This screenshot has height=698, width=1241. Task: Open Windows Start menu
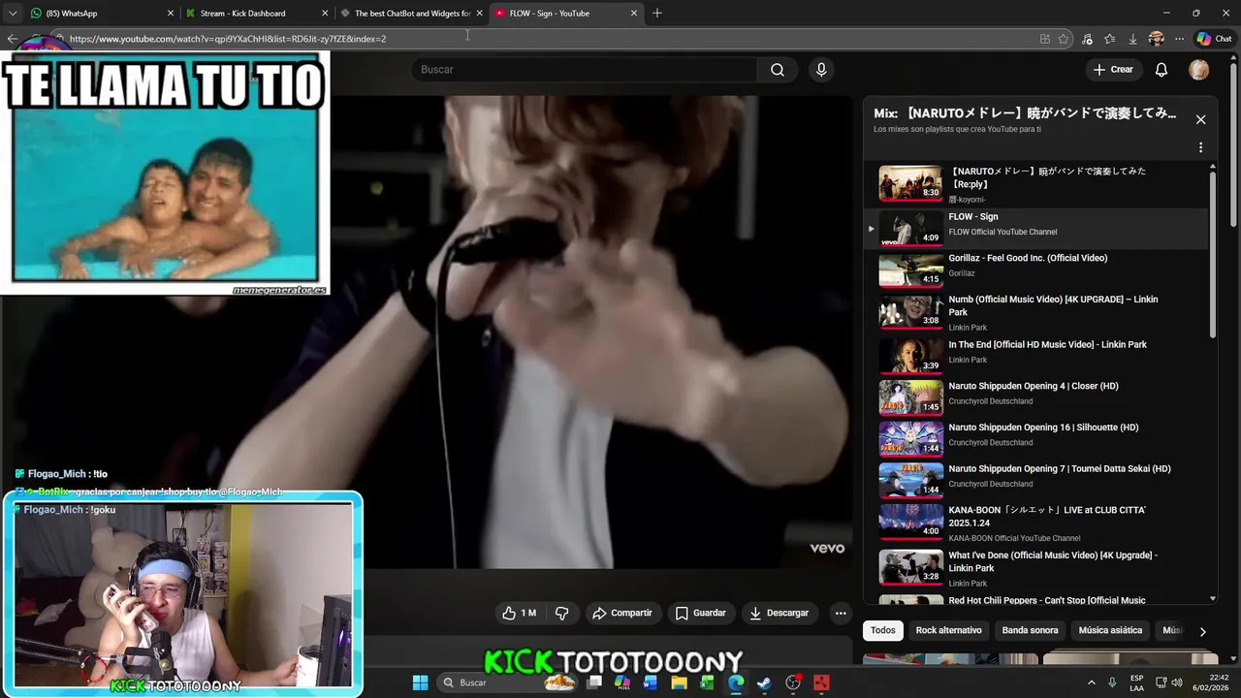pos(420,682)
